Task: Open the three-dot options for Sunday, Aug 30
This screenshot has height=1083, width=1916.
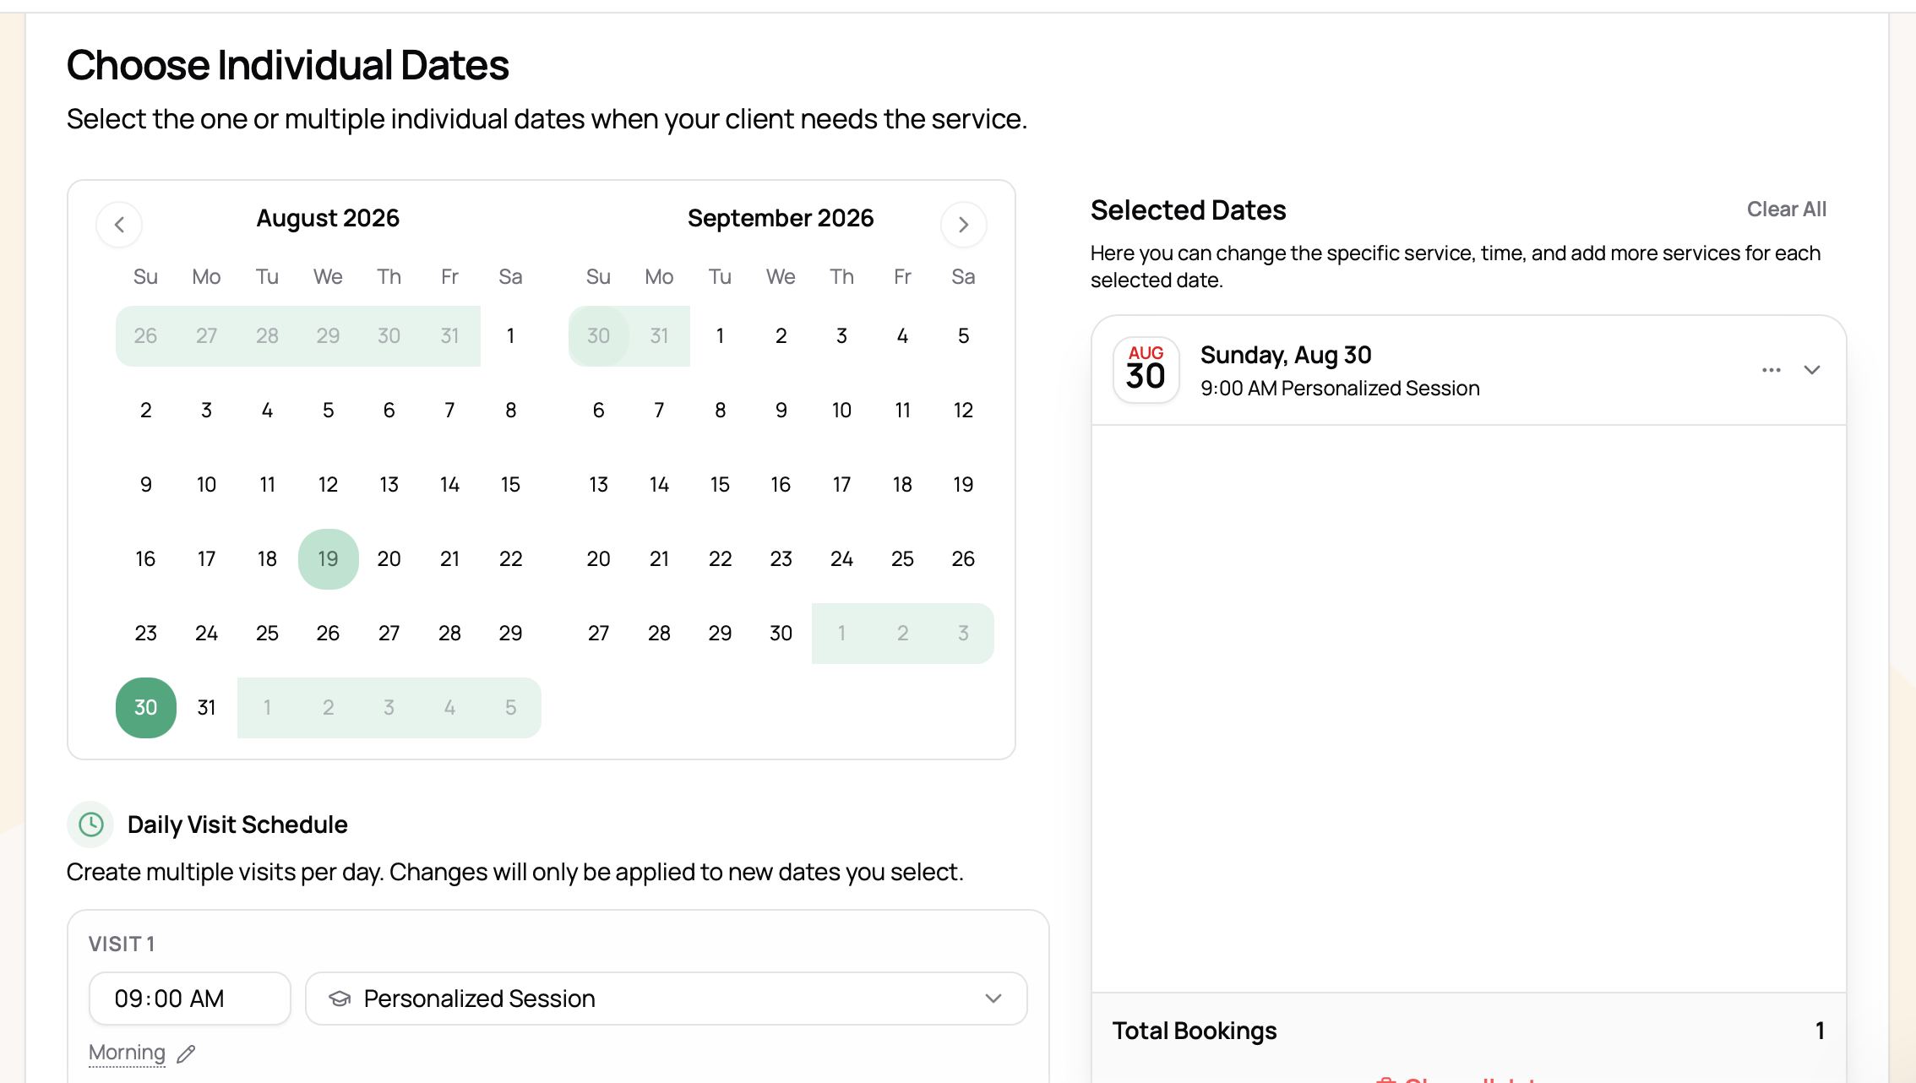Action: tap(1772, 370)
